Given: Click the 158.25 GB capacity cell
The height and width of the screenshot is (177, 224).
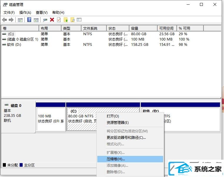Looking at the screenshot, I should (x=140, y=45).
